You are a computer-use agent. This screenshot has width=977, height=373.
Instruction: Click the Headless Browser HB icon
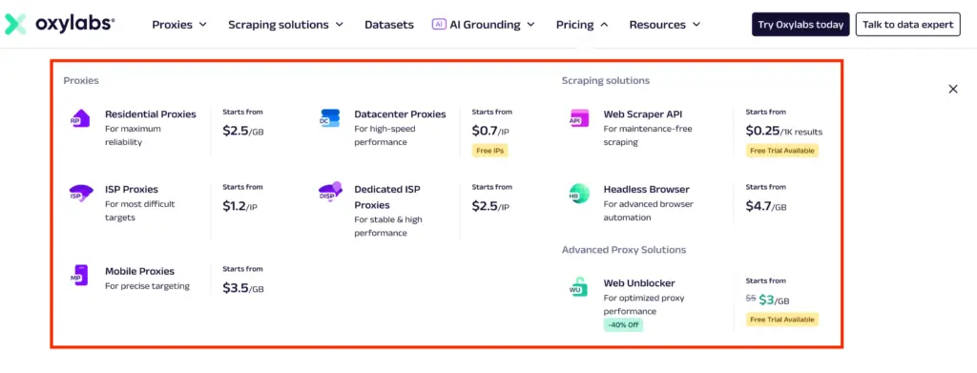(579, 193)
